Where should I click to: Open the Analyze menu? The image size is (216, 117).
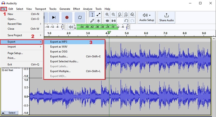click(x=87, y=9)
